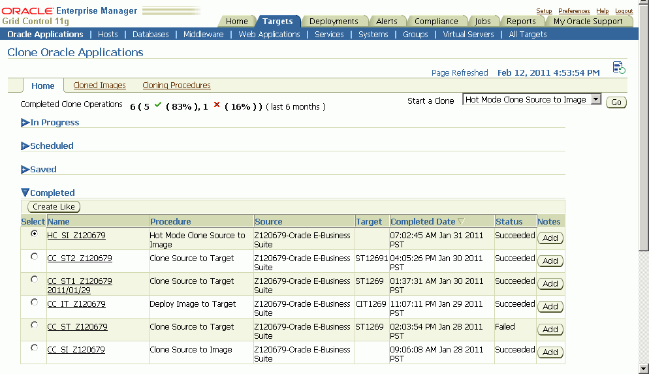Go to the Alerts tab
This screenshot has width=649, height=374.
(387, 21)
